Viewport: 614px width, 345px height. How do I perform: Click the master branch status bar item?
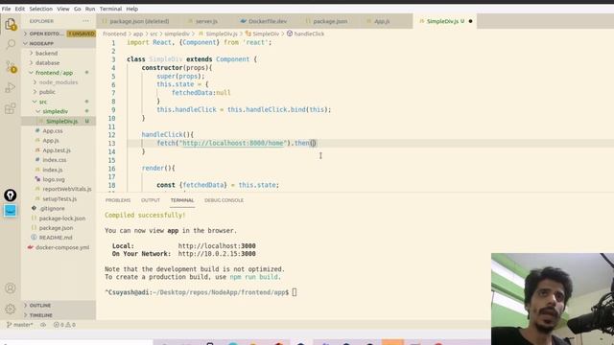point(19,325)
